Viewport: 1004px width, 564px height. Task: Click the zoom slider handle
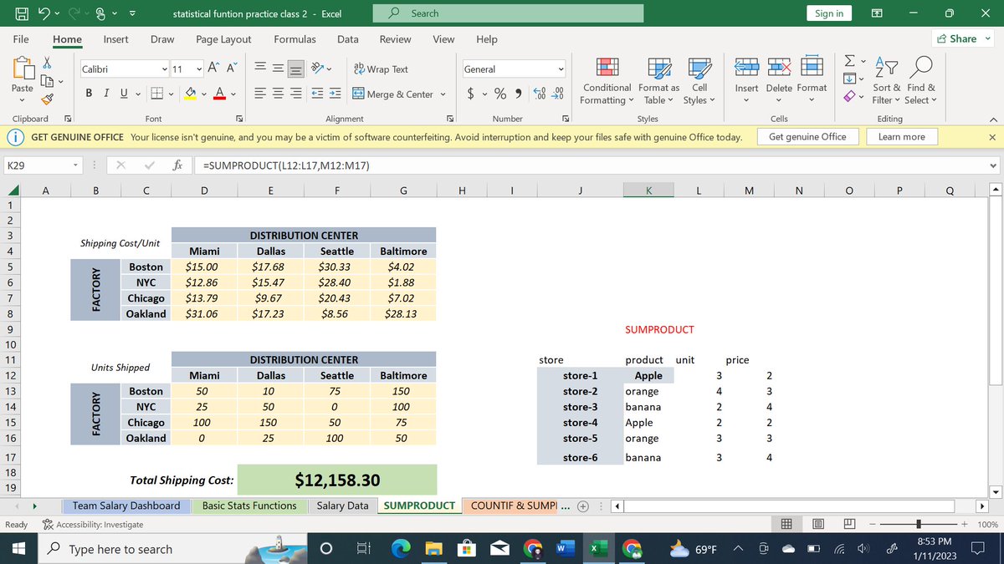coord(920,524)
